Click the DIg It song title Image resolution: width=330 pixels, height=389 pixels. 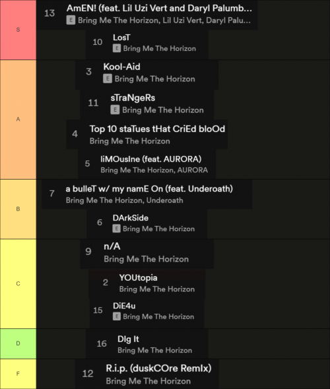[128, 339]
